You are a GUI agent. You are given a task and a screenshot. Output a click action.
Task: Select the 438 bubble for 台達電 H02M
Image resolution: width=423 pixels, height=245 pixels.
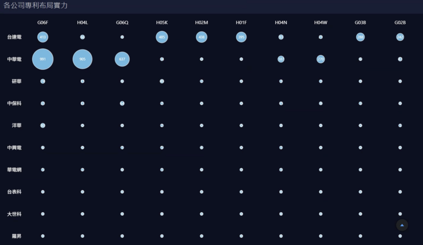[x=202, y=37]
